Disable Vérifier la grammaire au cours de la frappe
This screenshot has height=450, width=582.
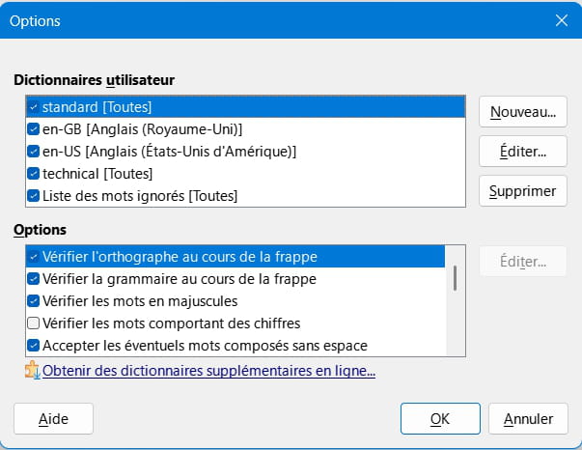point(34,279)
